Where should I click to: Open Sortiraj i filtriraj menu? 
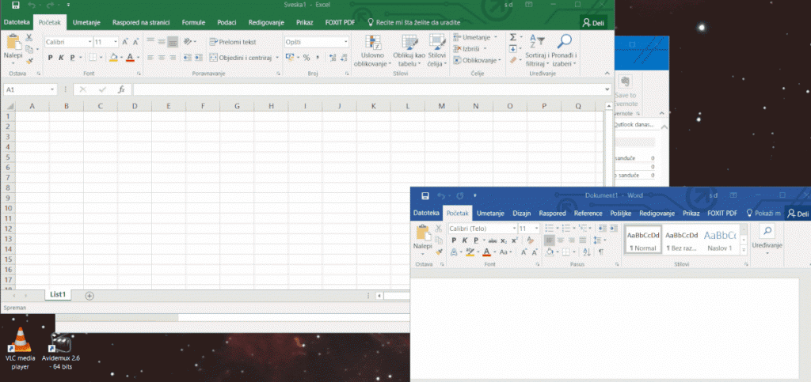tap(537, 51)
